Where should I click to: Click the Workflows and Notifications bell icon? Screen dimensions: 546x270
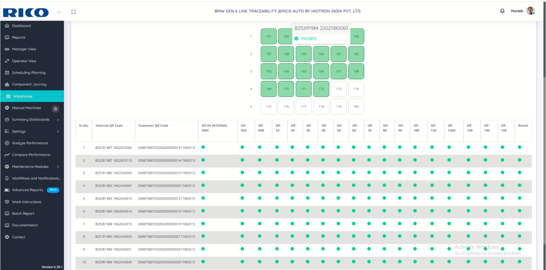[7, 178]
